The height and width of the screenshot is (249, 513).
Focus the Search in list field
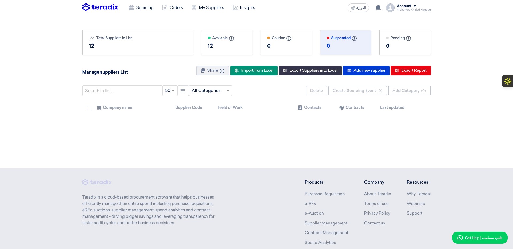point(122,91)
